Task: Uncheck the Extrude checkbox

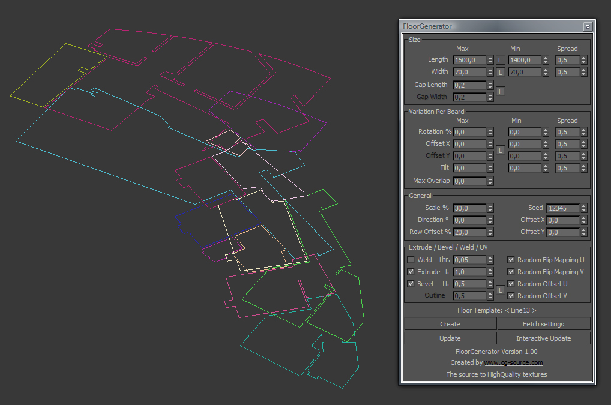Action: point(411,271)
